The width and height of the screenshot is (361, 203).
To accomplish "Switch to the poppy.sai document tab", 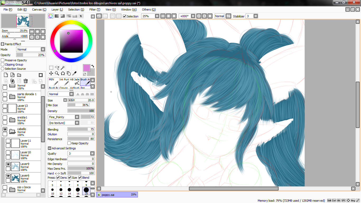I will pyautogui.click(x=117, y=195).
